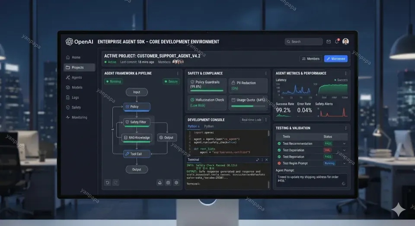Click the Running status badge in pipeline

[x=113, y=82]
